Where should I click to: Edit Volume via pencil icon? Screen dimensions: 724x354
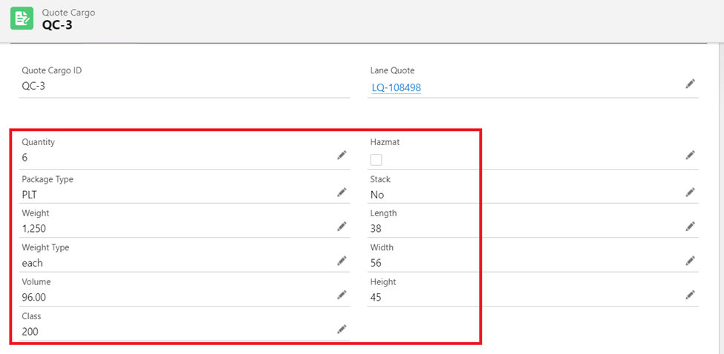point(342,295)
